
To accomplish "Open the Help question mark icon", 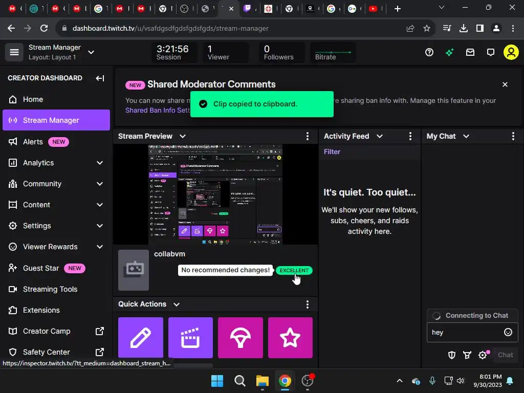I will pyautogui.click(x=429, y=52).
